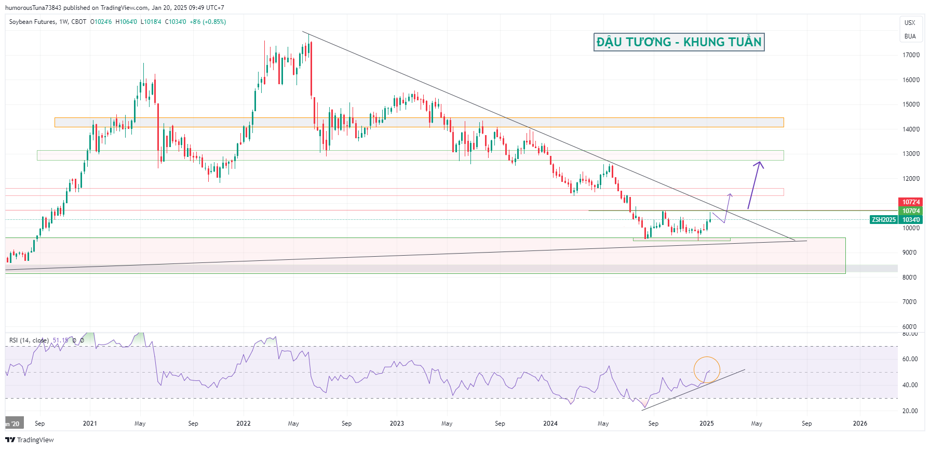The width and height of the screenshot is (930, 449).
Task: Click the open value O1024'6
Action: [101, 22]
